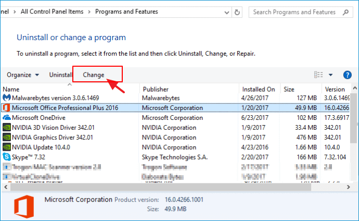This screenshot has height=221, width=359.
Task: Click the 33.4 MB size cell
Action: point(306,128)
